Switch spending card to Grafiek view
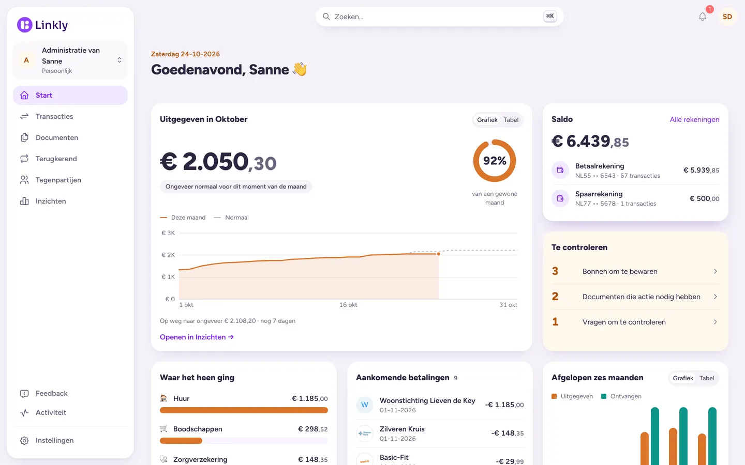Viewport: 745px width, 465px height. (x=487, y=120)
